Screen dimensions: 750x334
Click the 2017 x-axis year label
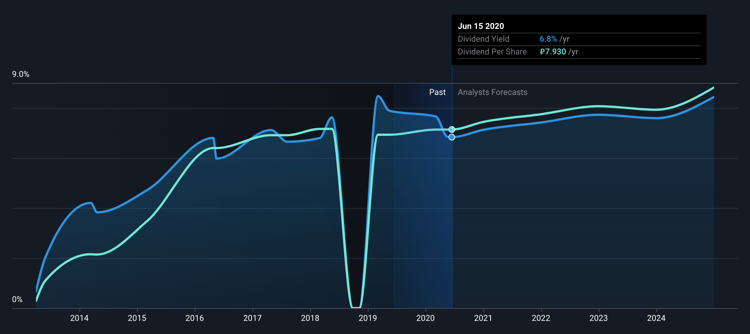click(x=252, y=318)
